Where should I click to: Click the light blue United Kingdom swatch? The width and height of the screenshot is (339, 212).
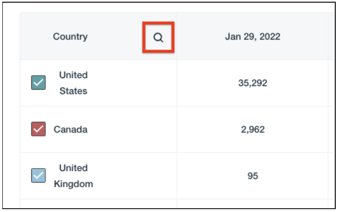pyautogui.click(x=38, y=176)
